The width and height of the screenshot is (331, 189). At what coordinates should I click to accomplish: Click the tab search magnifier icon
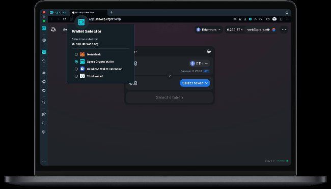tap(287, 13)
